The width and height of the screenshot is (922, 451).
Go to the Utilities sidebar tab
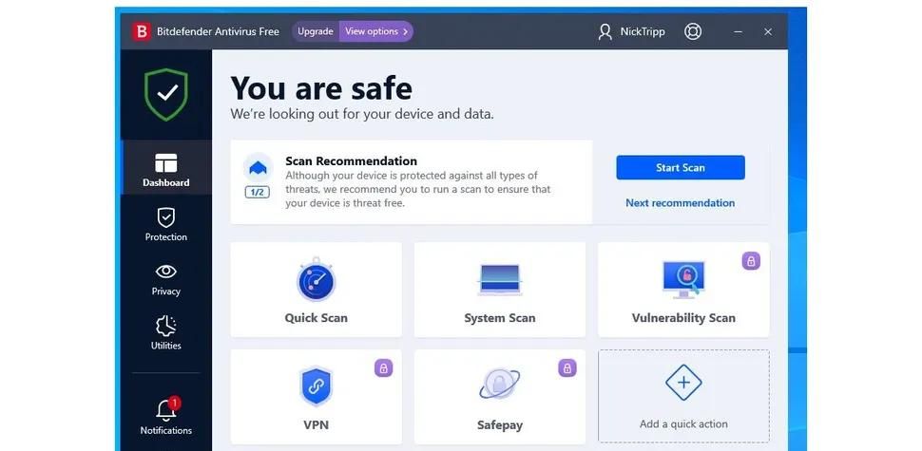click(165, 333)
